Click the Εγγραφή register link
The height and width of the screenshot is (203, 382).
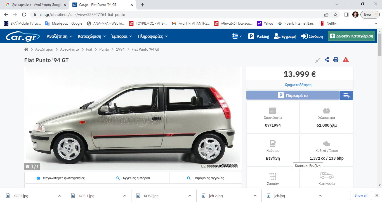(x=285, y=36)
